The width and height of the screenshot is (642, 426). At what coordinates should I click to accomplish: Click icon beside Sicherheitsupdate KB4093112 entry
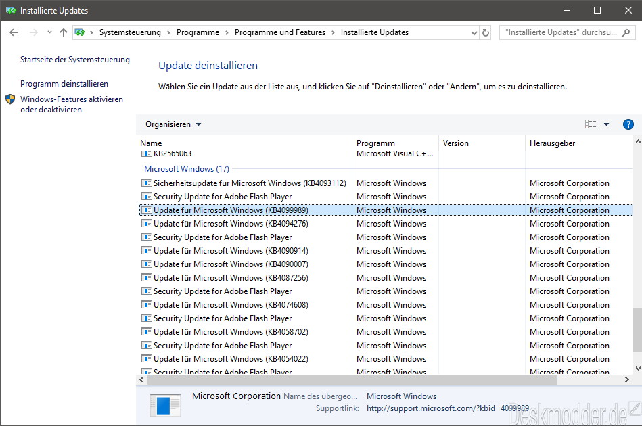point(146,183)
